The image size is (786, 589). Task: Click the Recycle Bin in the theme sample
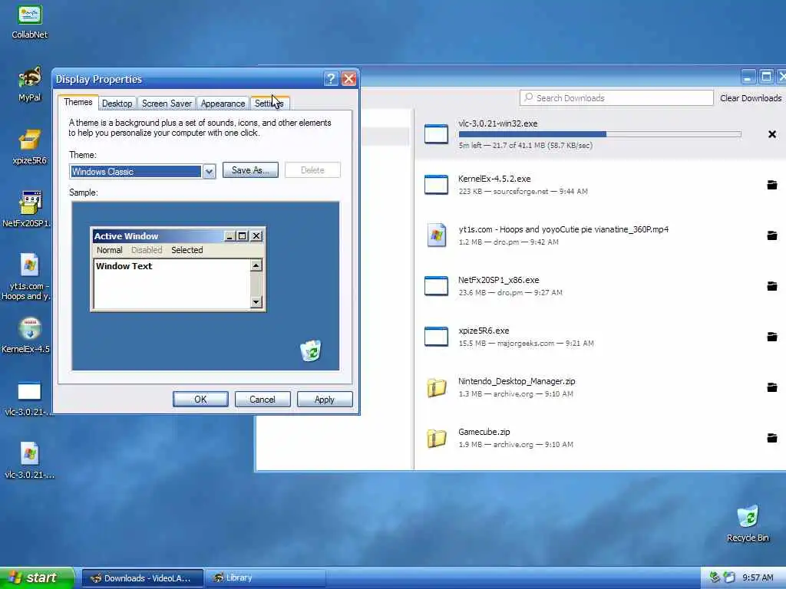coord(311,350)
